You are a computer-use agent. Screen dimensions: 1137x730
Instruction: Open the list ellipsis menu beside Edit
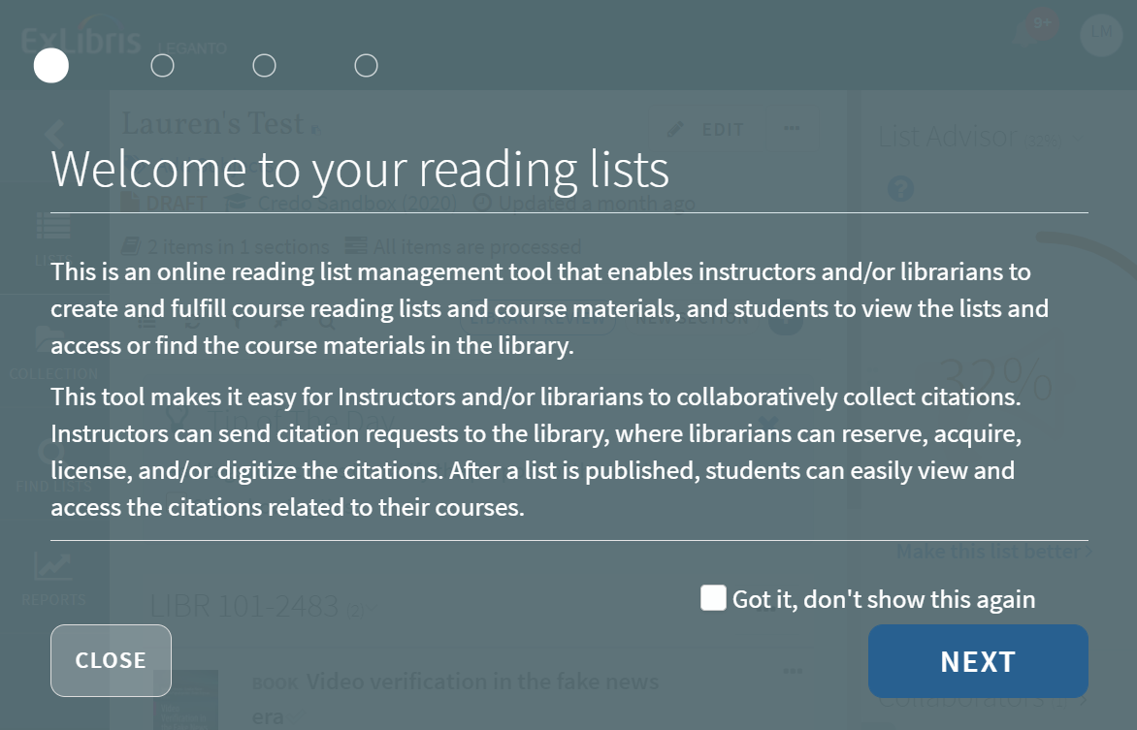[792, 128]
